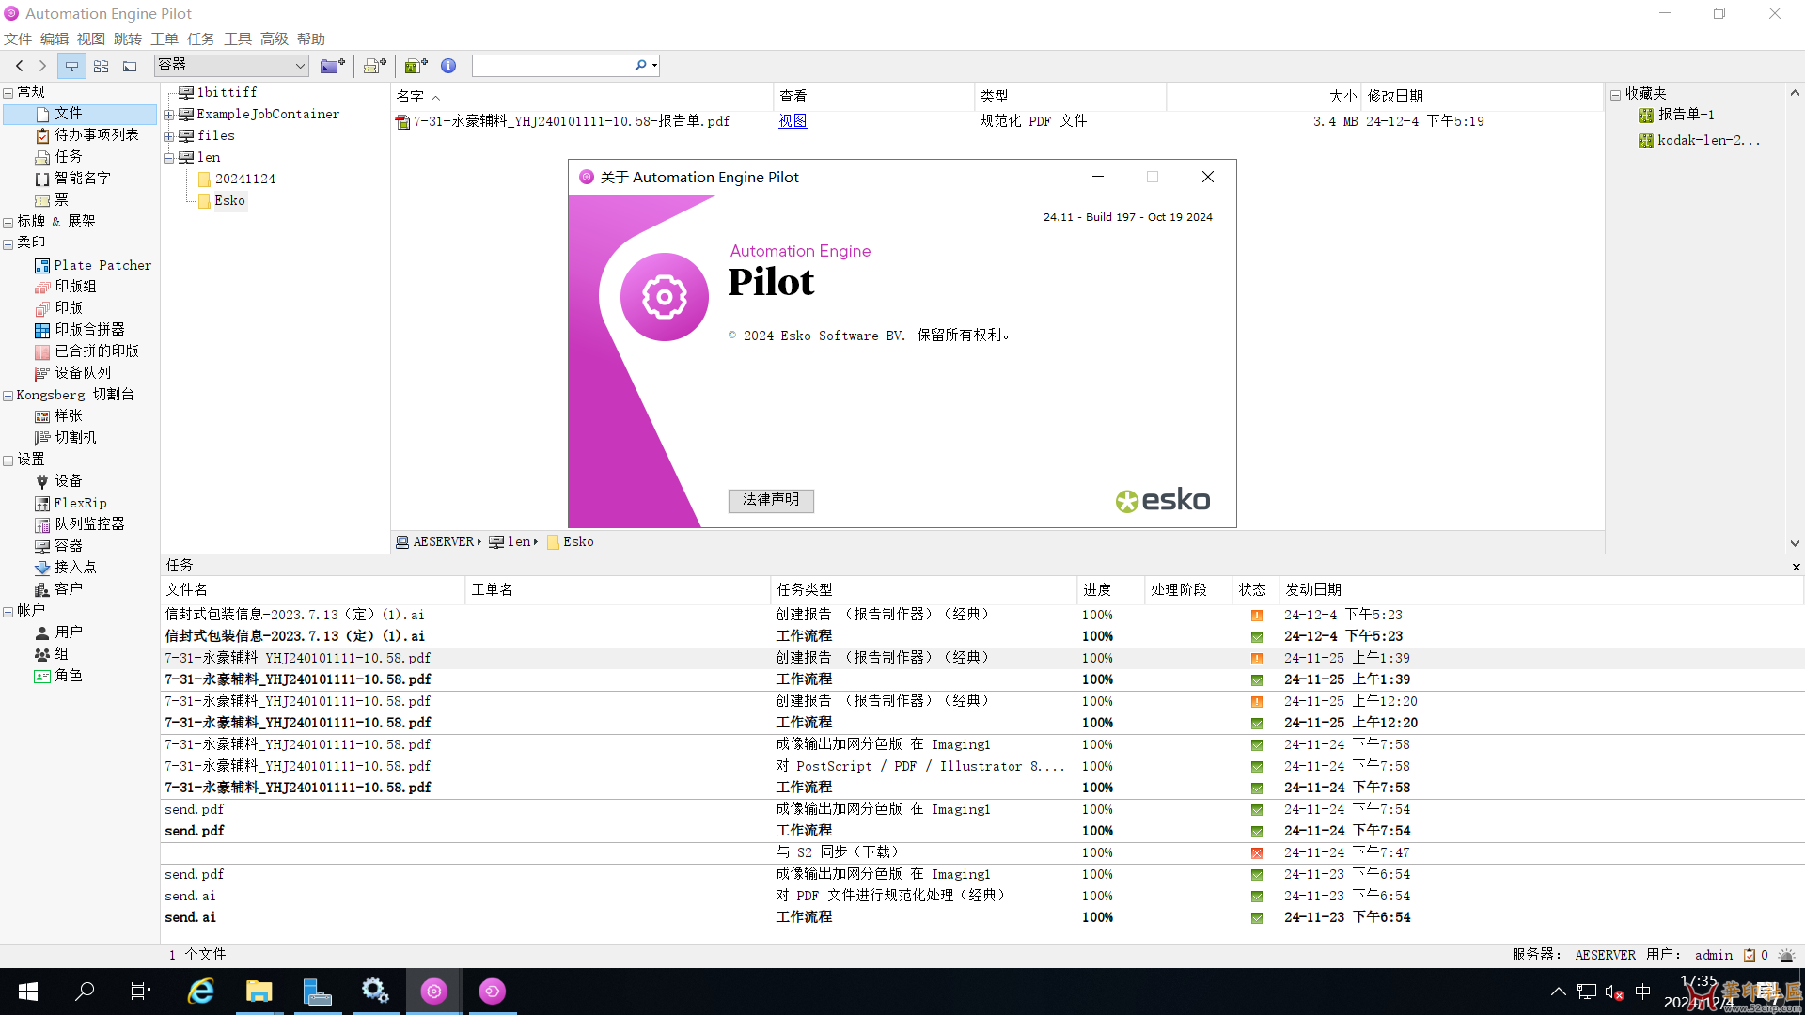Expand the 标牌 & 展架 section
The image size is (1805, 1015).
point(8,223)
